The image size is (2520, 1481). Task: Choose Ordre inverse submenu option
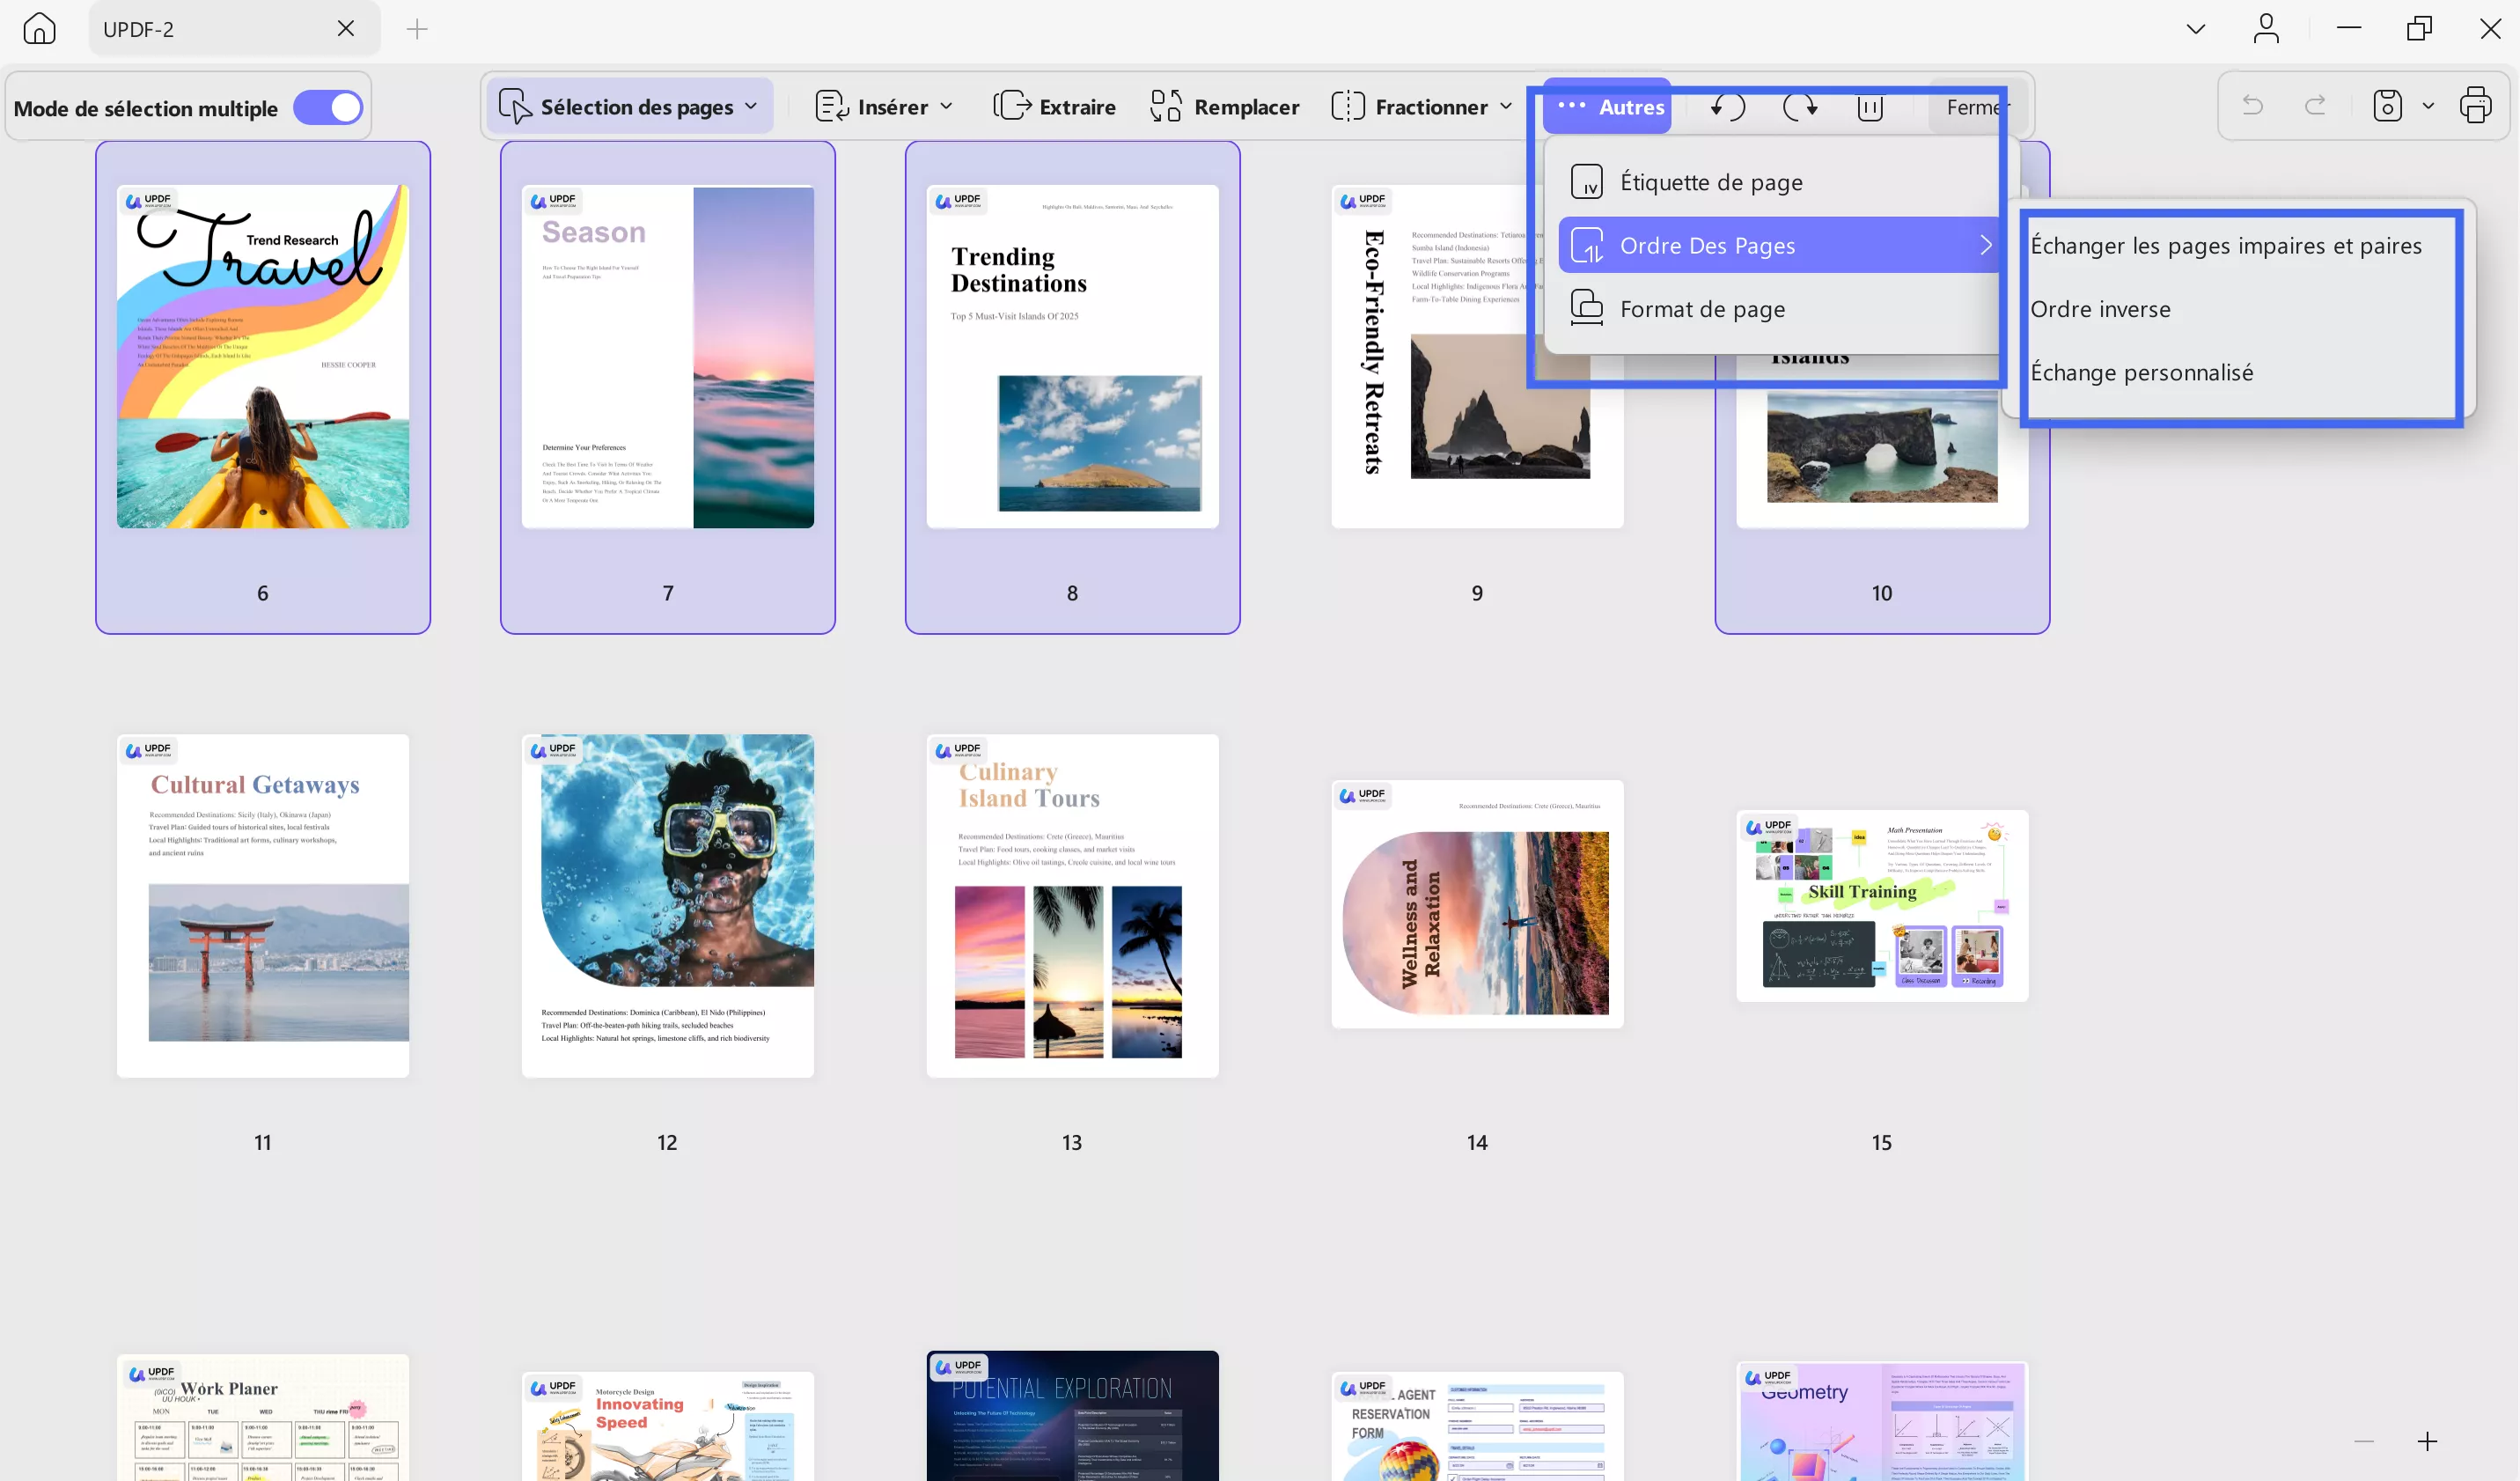point(2100,309)
